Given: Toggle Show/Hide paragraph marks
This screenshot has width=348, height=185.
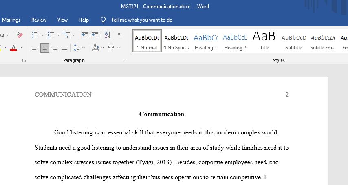Looking at the screenshot, I should (120, 35).
